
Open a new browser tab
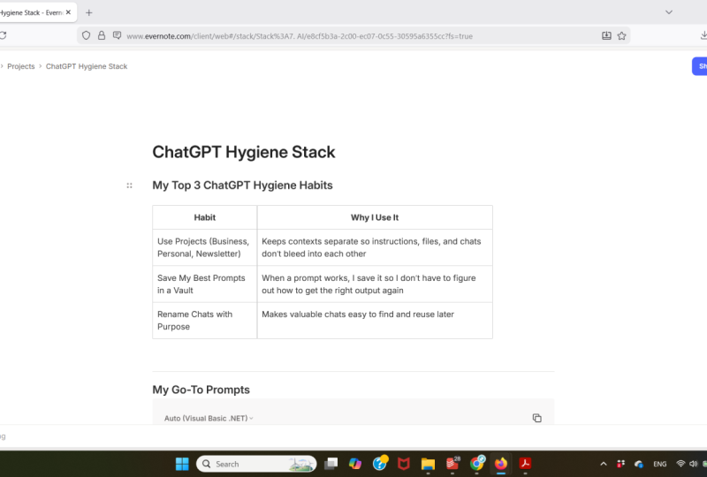pos(89,12)
